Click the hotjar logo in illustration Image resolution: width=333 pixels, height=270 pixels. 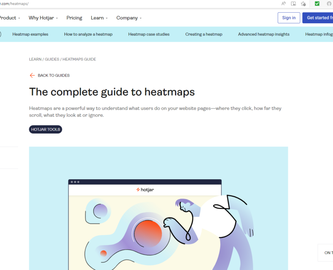(x=145, y=189)
